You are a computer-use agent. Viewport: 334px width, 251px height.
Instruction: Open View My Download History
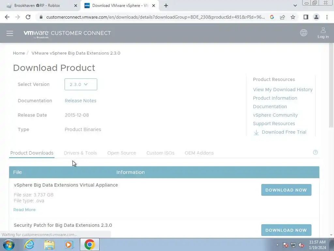(283, 90)
